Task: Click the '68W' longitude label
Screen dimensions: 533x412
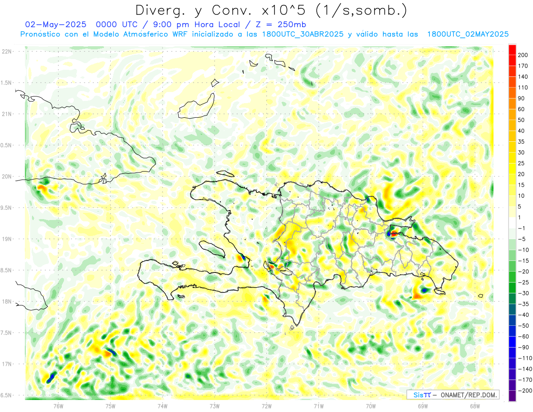Action: (x=475, y=406)
